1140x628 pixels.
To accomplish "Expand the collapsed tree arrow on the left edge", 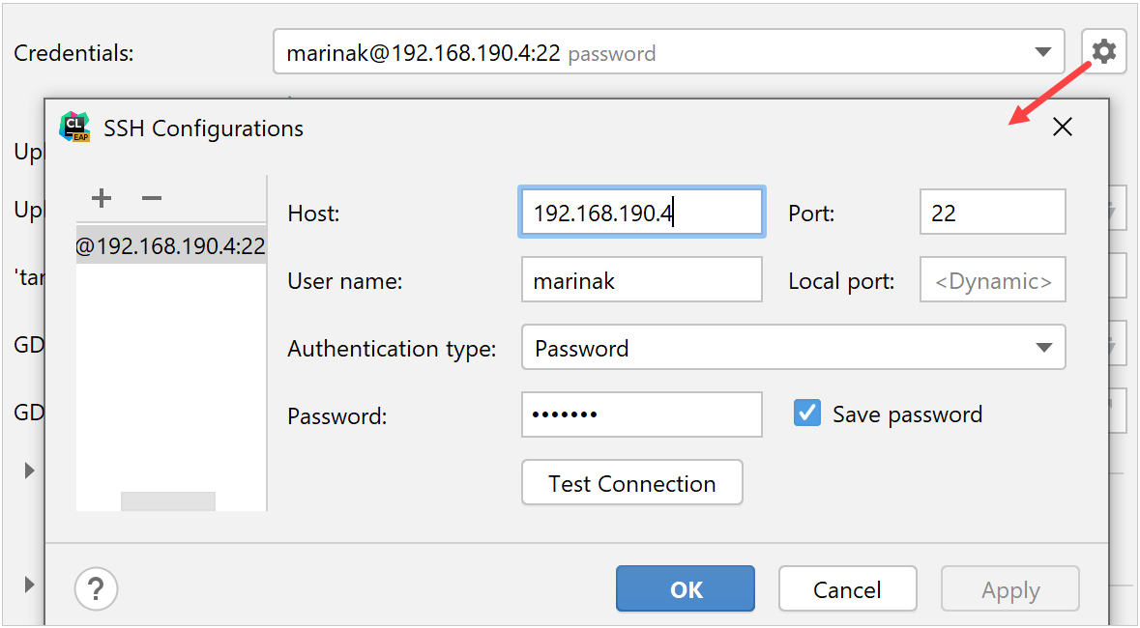I will point(28,471).
